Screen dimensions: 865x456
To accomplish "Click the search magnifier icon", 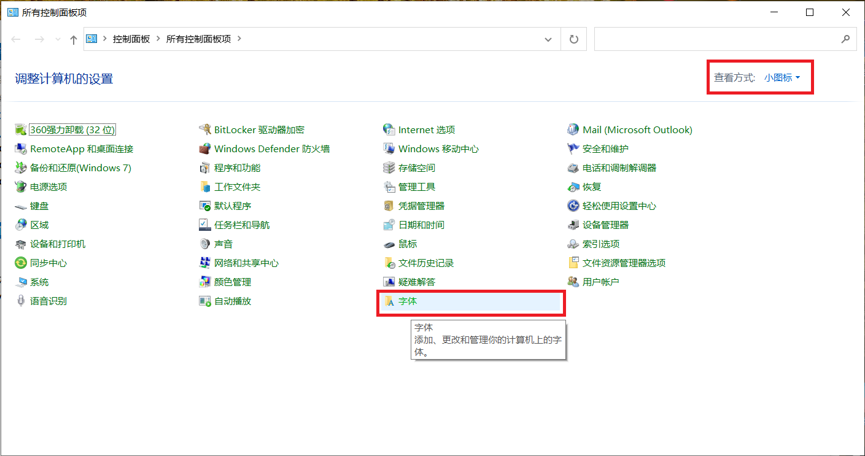I will coord(845,39).
